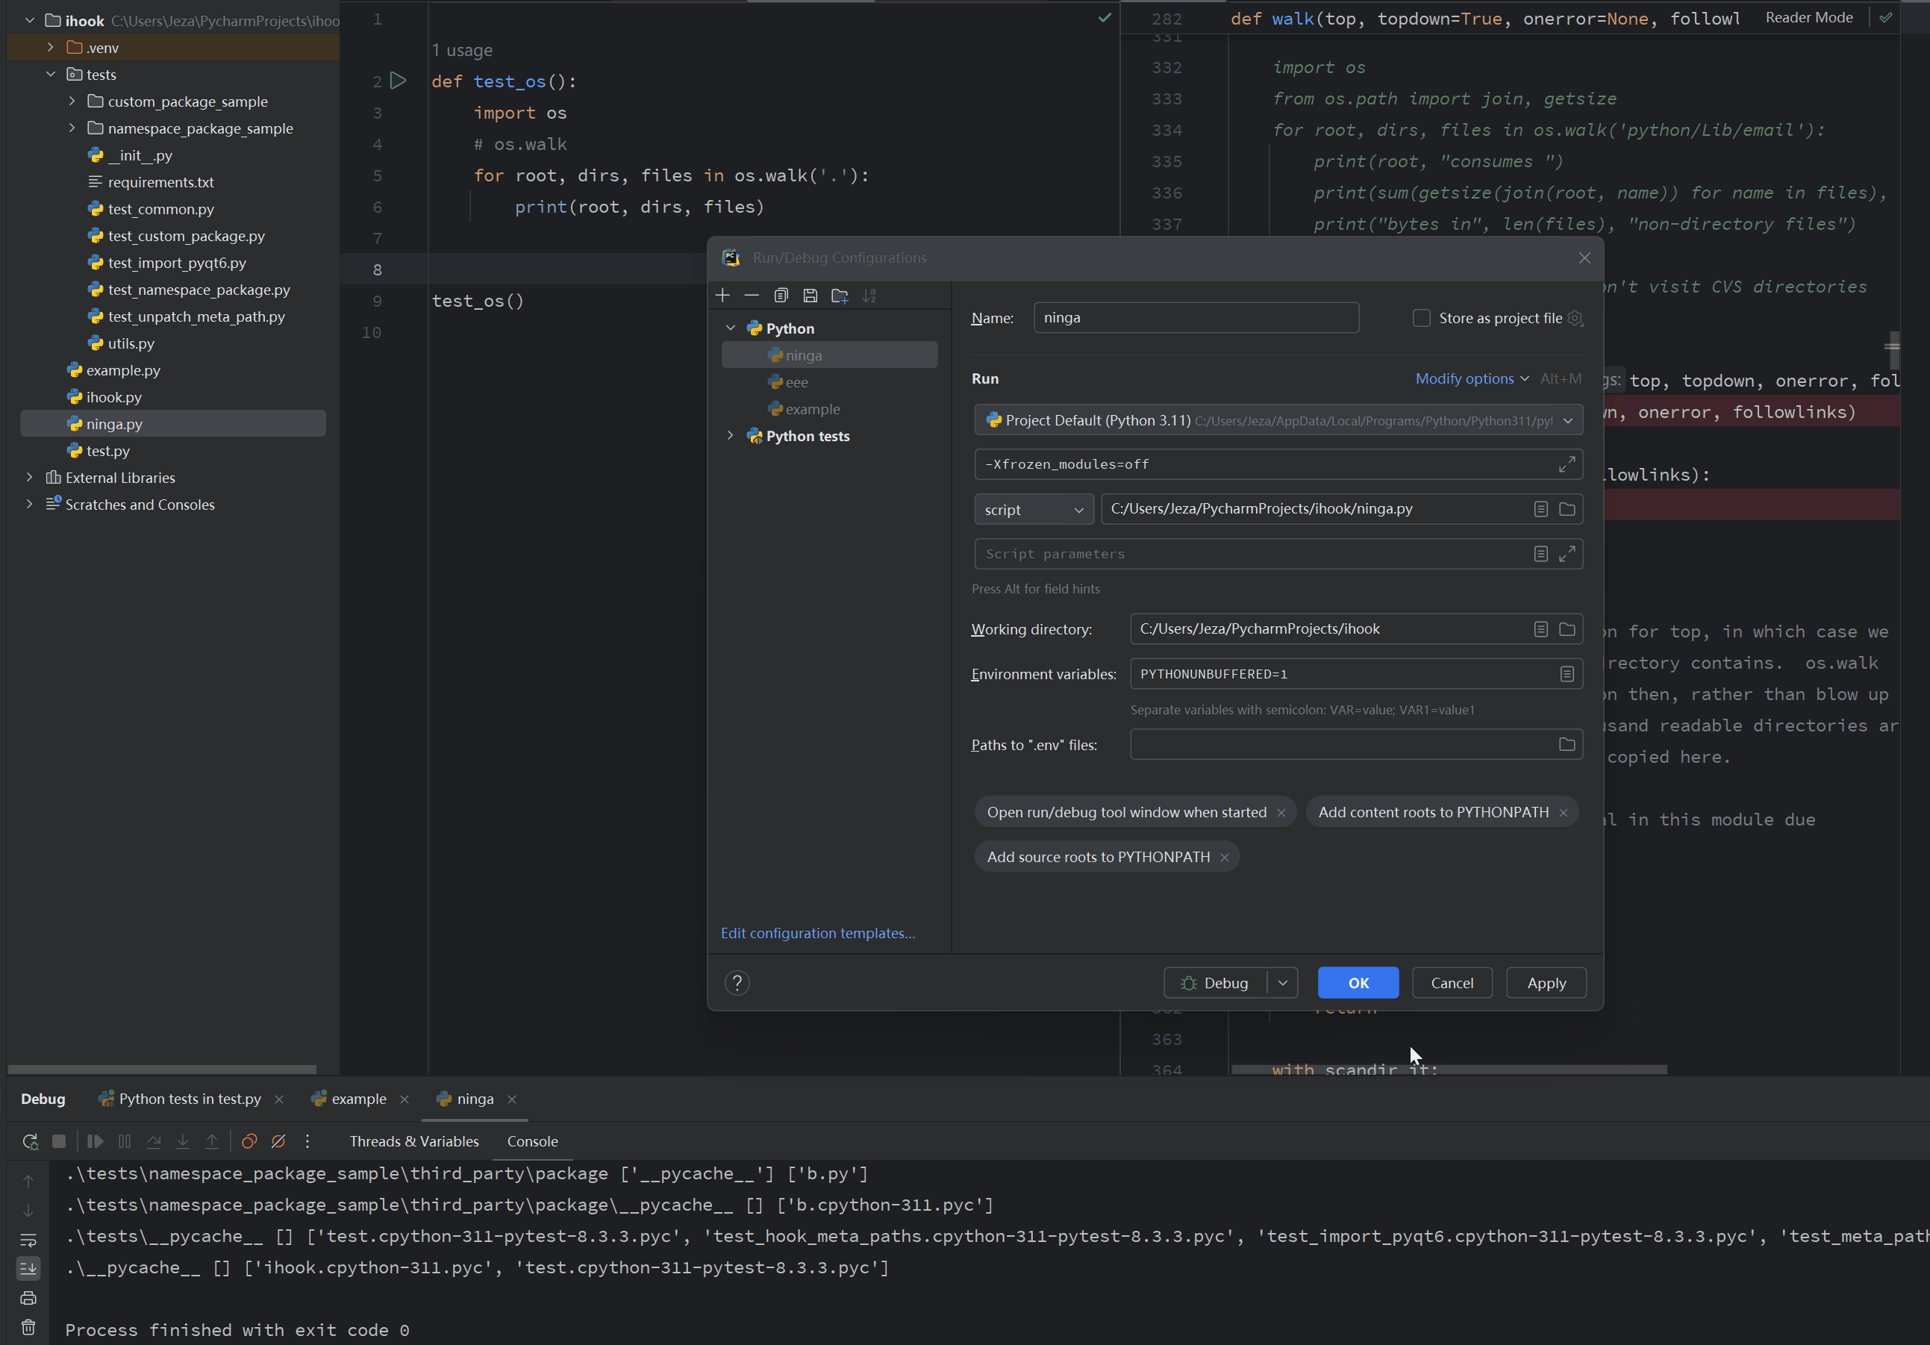Click Add New Configuration plus icon
Screen dimensions: 1930x1345
point(723,295)
